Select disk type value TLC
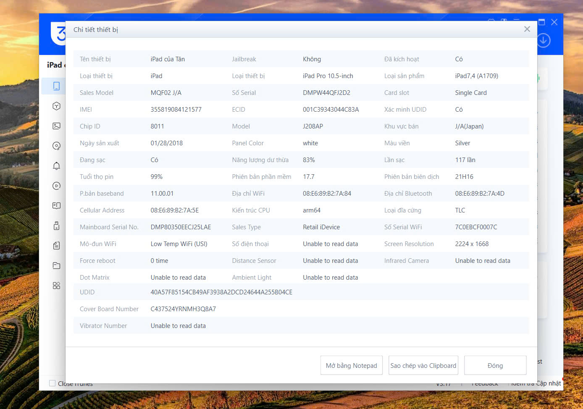Viewport: 583px width, 409px height. (460, 210)
